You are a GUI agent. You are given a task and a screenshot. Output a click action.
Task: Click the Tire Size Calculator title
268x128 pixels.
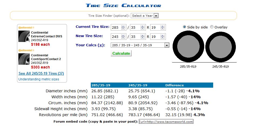(x=123, y=5)
